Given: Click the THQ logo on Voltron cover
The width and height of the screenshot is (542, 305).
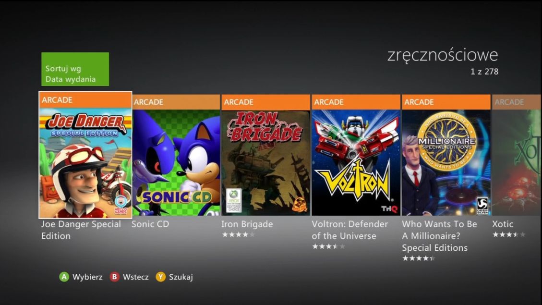Looking at the screenshot, I should [x=389, y=208].
